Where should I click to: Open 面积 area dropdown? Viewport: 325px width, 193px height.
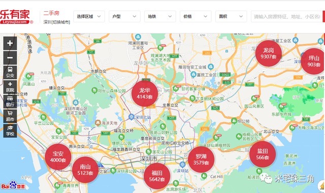click(x=231, y=16)
